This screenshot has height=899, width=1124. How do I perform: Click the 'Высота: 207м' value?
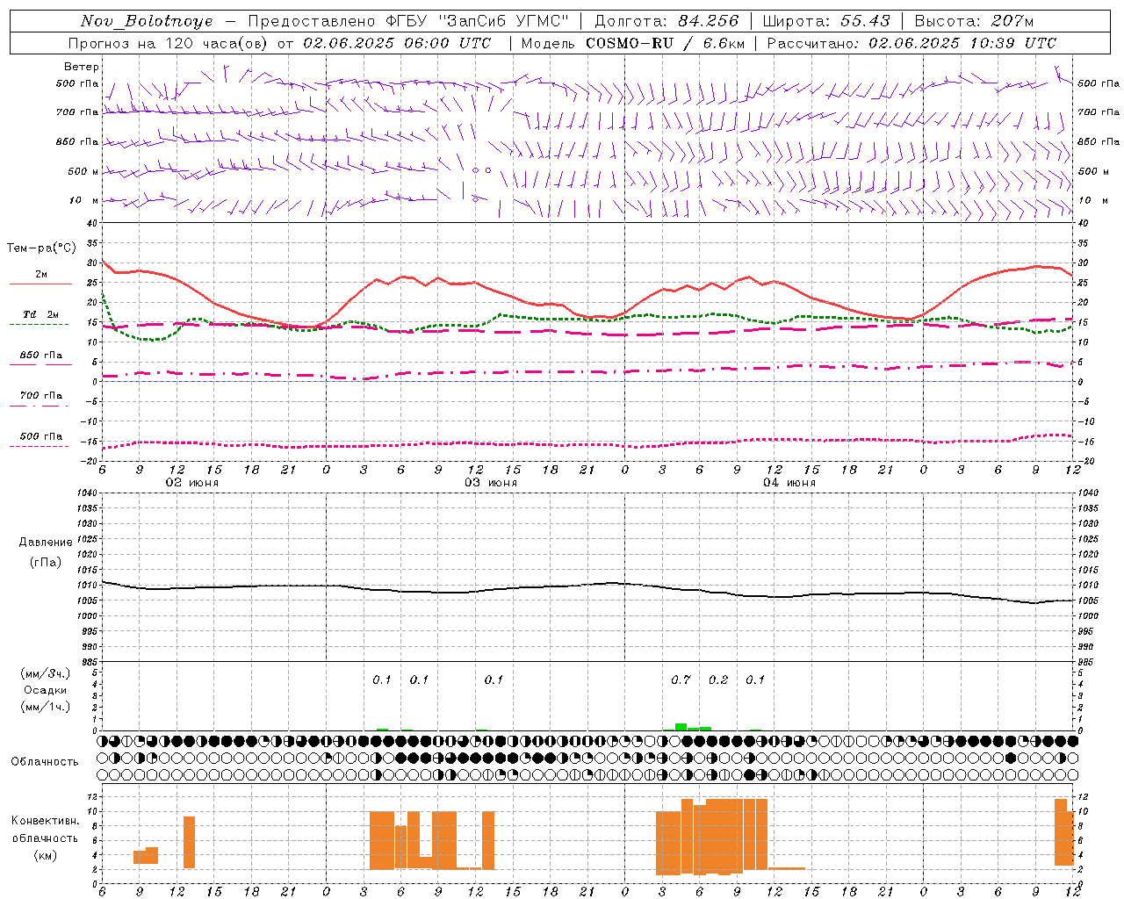[x=974, y=21]
